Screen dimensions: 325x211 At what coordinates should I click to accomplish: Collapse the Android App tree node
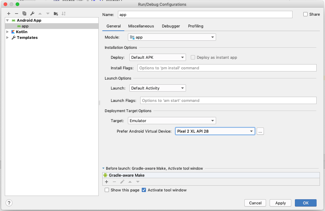coord(8,20)
